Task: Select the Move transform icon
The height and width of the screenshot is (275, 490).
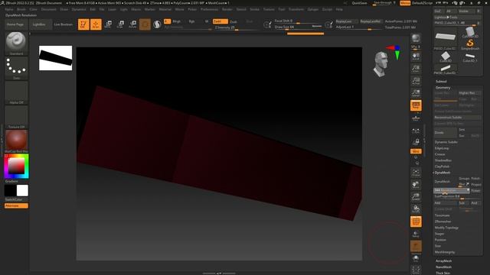Action: (x=108, y=24)
